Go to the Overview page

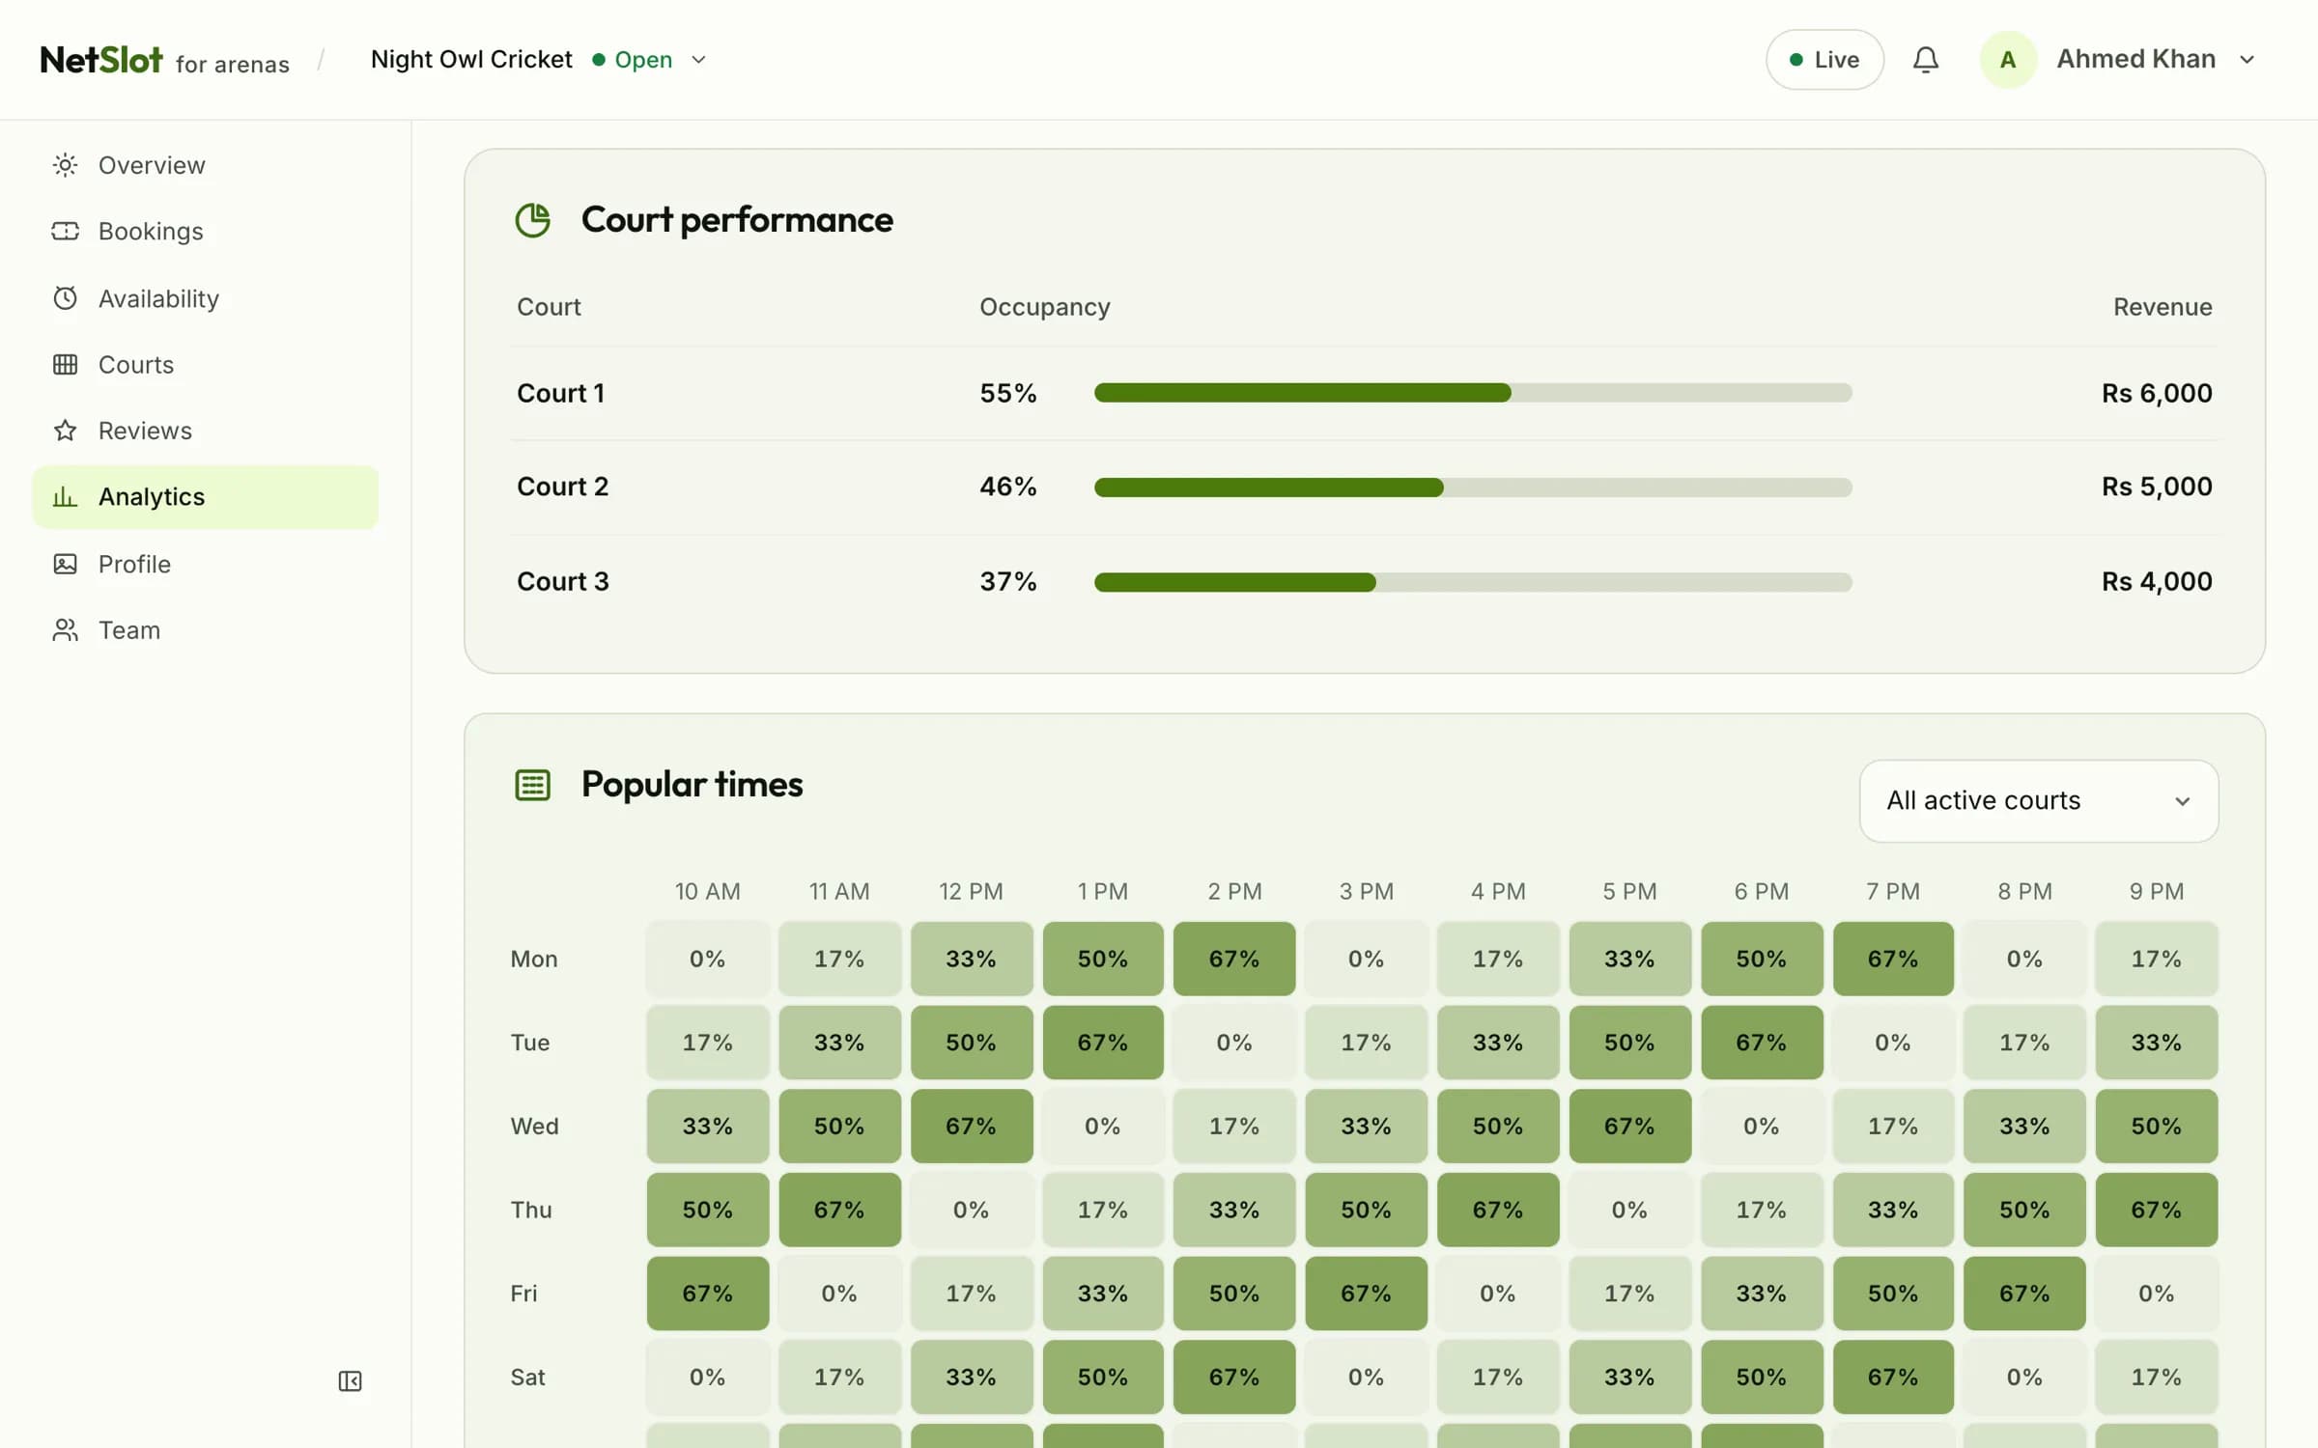click(x=205, y=165)
